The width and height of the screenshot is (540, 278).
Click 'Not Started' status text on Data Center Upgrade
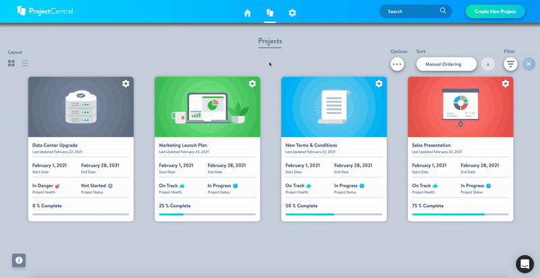coord(93,186)
